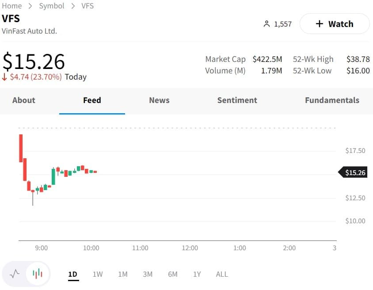Screen dimensions: 373x290
Task: Switch to the Sentiment tab
Action: (x=237, y=100)
